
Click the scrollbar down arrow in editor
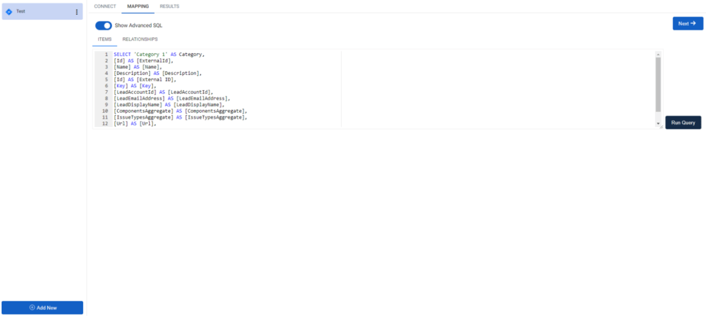[x=658, y=123]
